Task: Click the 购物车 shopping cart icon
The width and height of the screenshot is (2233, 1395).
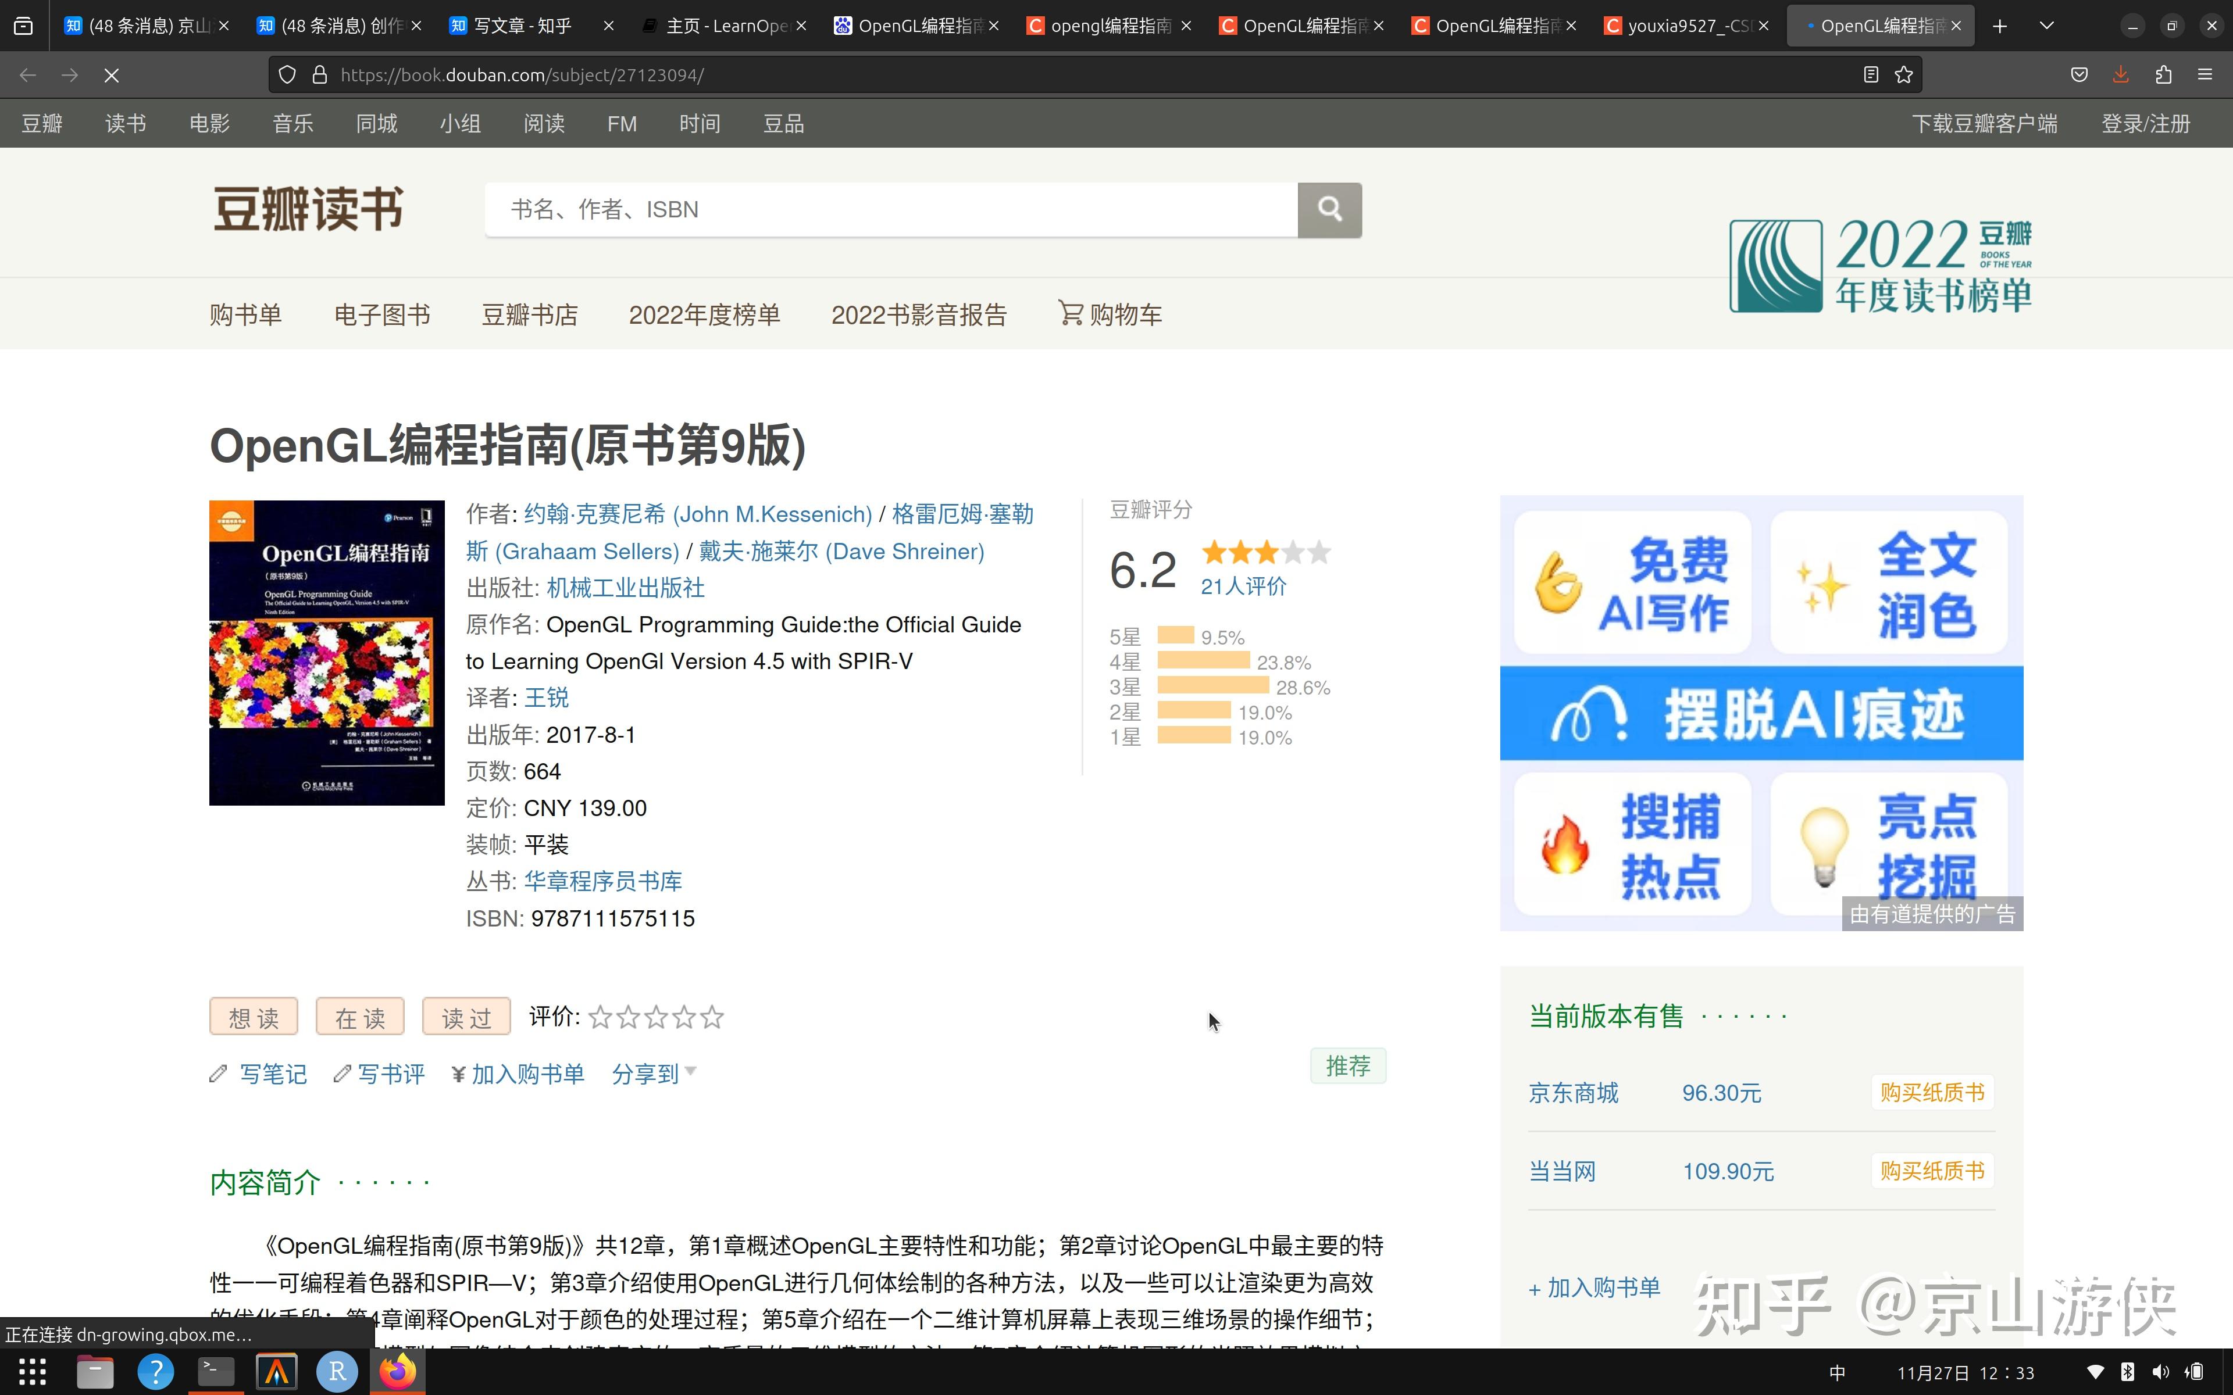Action: point(1071,314)
